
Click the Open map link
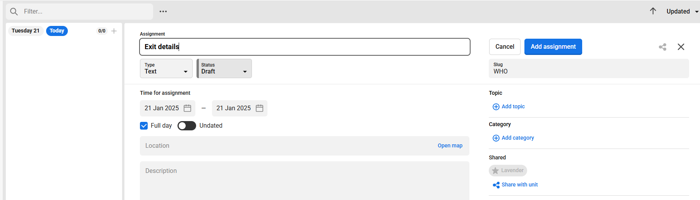tap(450, 146)
